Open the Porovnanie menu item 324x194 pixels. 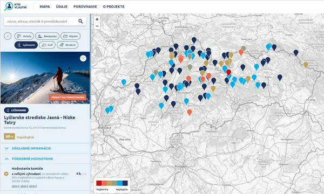pos(85,6)
